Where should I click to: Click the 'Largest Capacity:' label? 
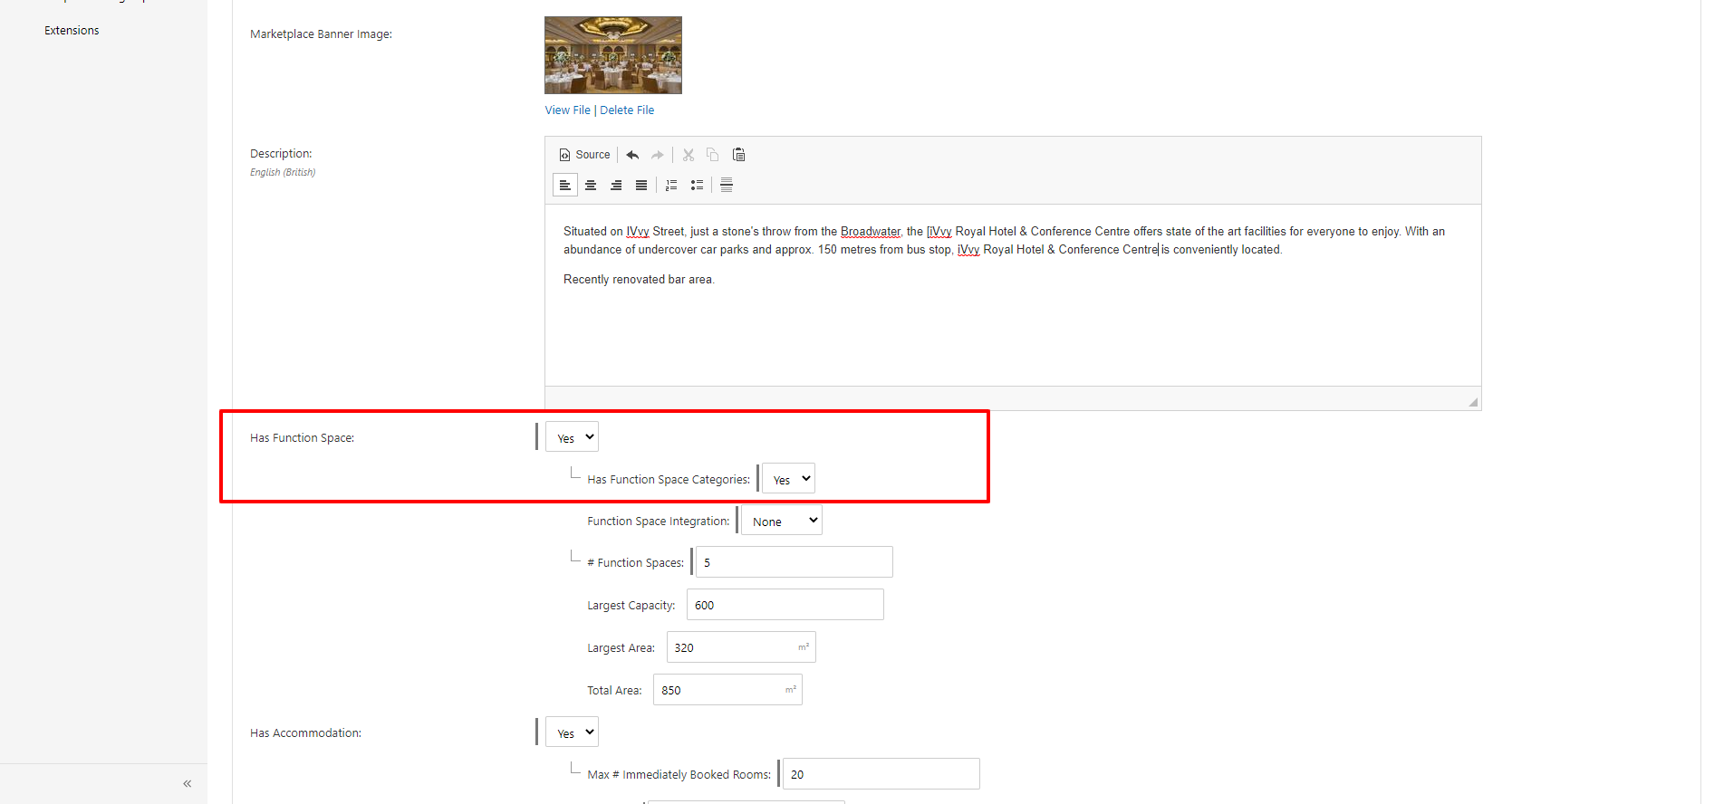[631, 606]
